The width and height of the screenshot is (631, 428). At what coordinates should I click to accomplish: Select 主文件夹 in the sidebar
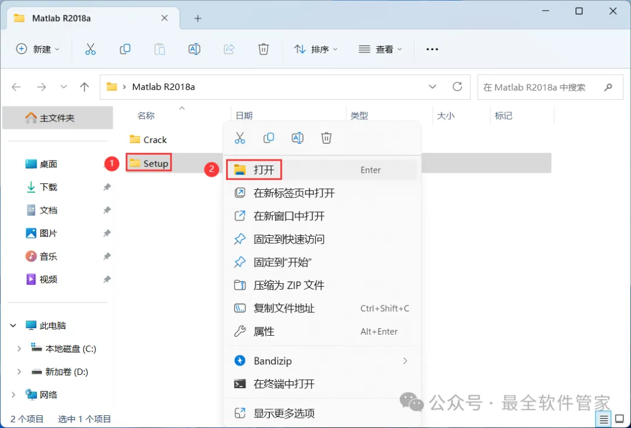click(57, 118)
